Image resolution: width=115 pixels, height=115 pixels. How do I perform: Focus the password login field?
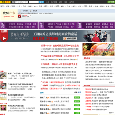[34, 2]
